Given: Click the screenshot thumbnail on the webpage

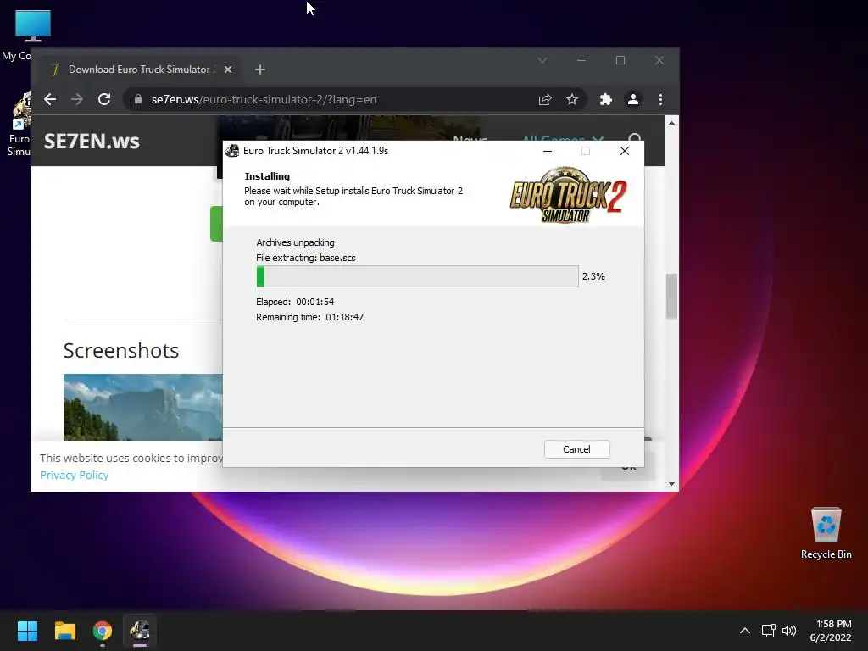Looking at the screenshot, I should (142, 407).
